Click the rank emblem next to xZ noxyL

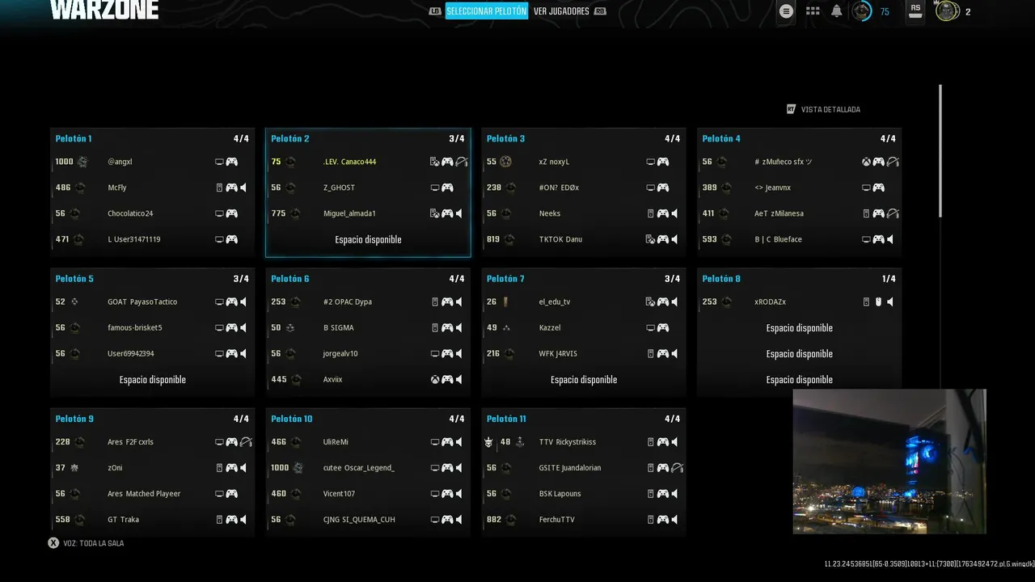click(505, 162)
